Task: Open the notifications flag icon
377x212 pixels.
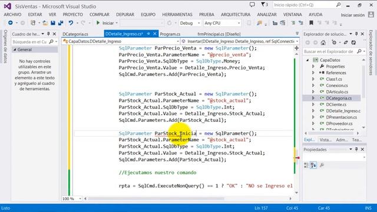Action: (264, 5)
